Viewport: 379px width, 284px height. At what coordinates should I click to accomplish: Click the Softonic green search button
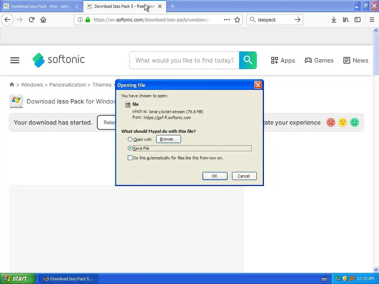pyautogui.click(x=248, y=60)
